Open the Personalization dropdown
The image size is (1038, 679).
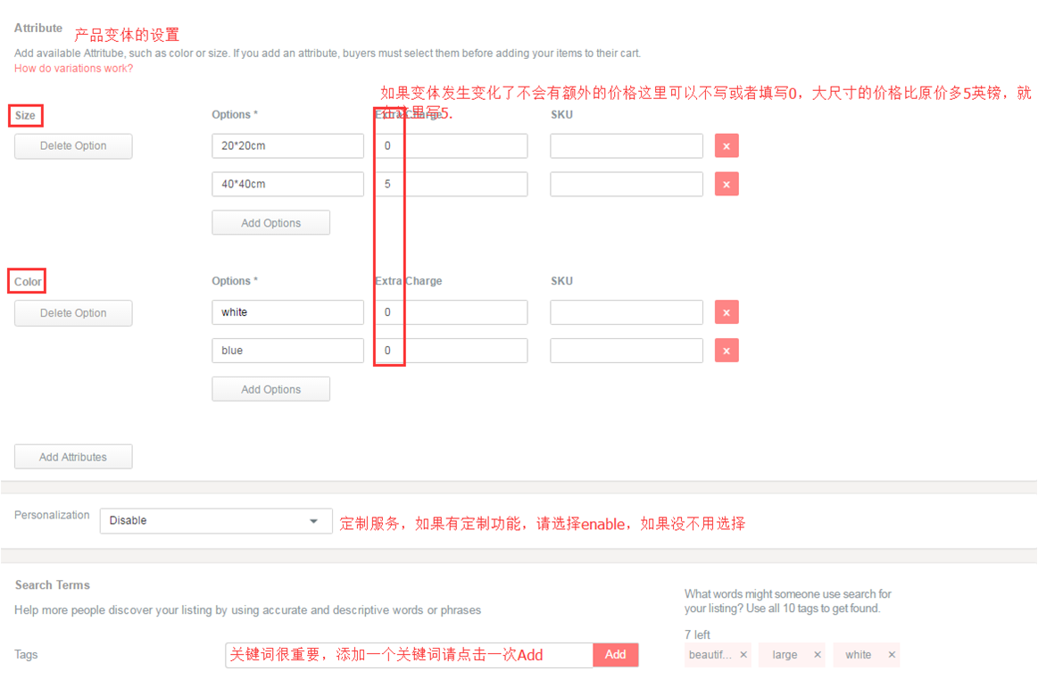[216, 521]
